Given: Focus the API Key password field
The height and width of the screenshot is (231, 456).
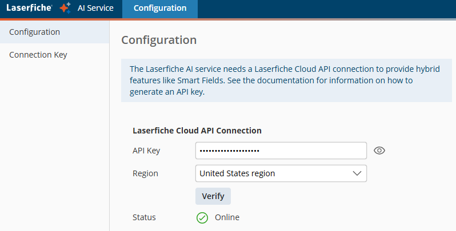Looking at the screenshot, I should pos(281,151).
